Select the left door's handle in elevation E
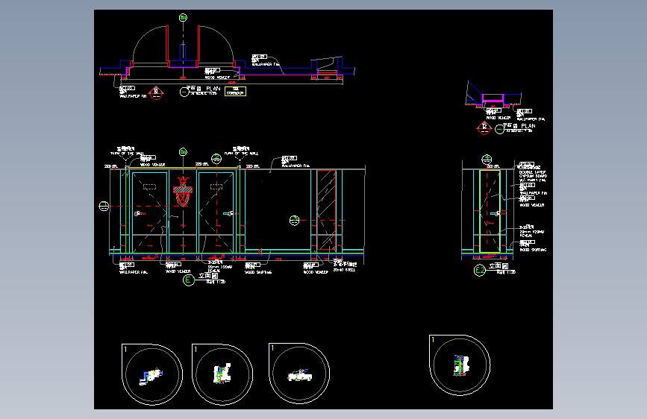The image size is (647, 419). 139,213
